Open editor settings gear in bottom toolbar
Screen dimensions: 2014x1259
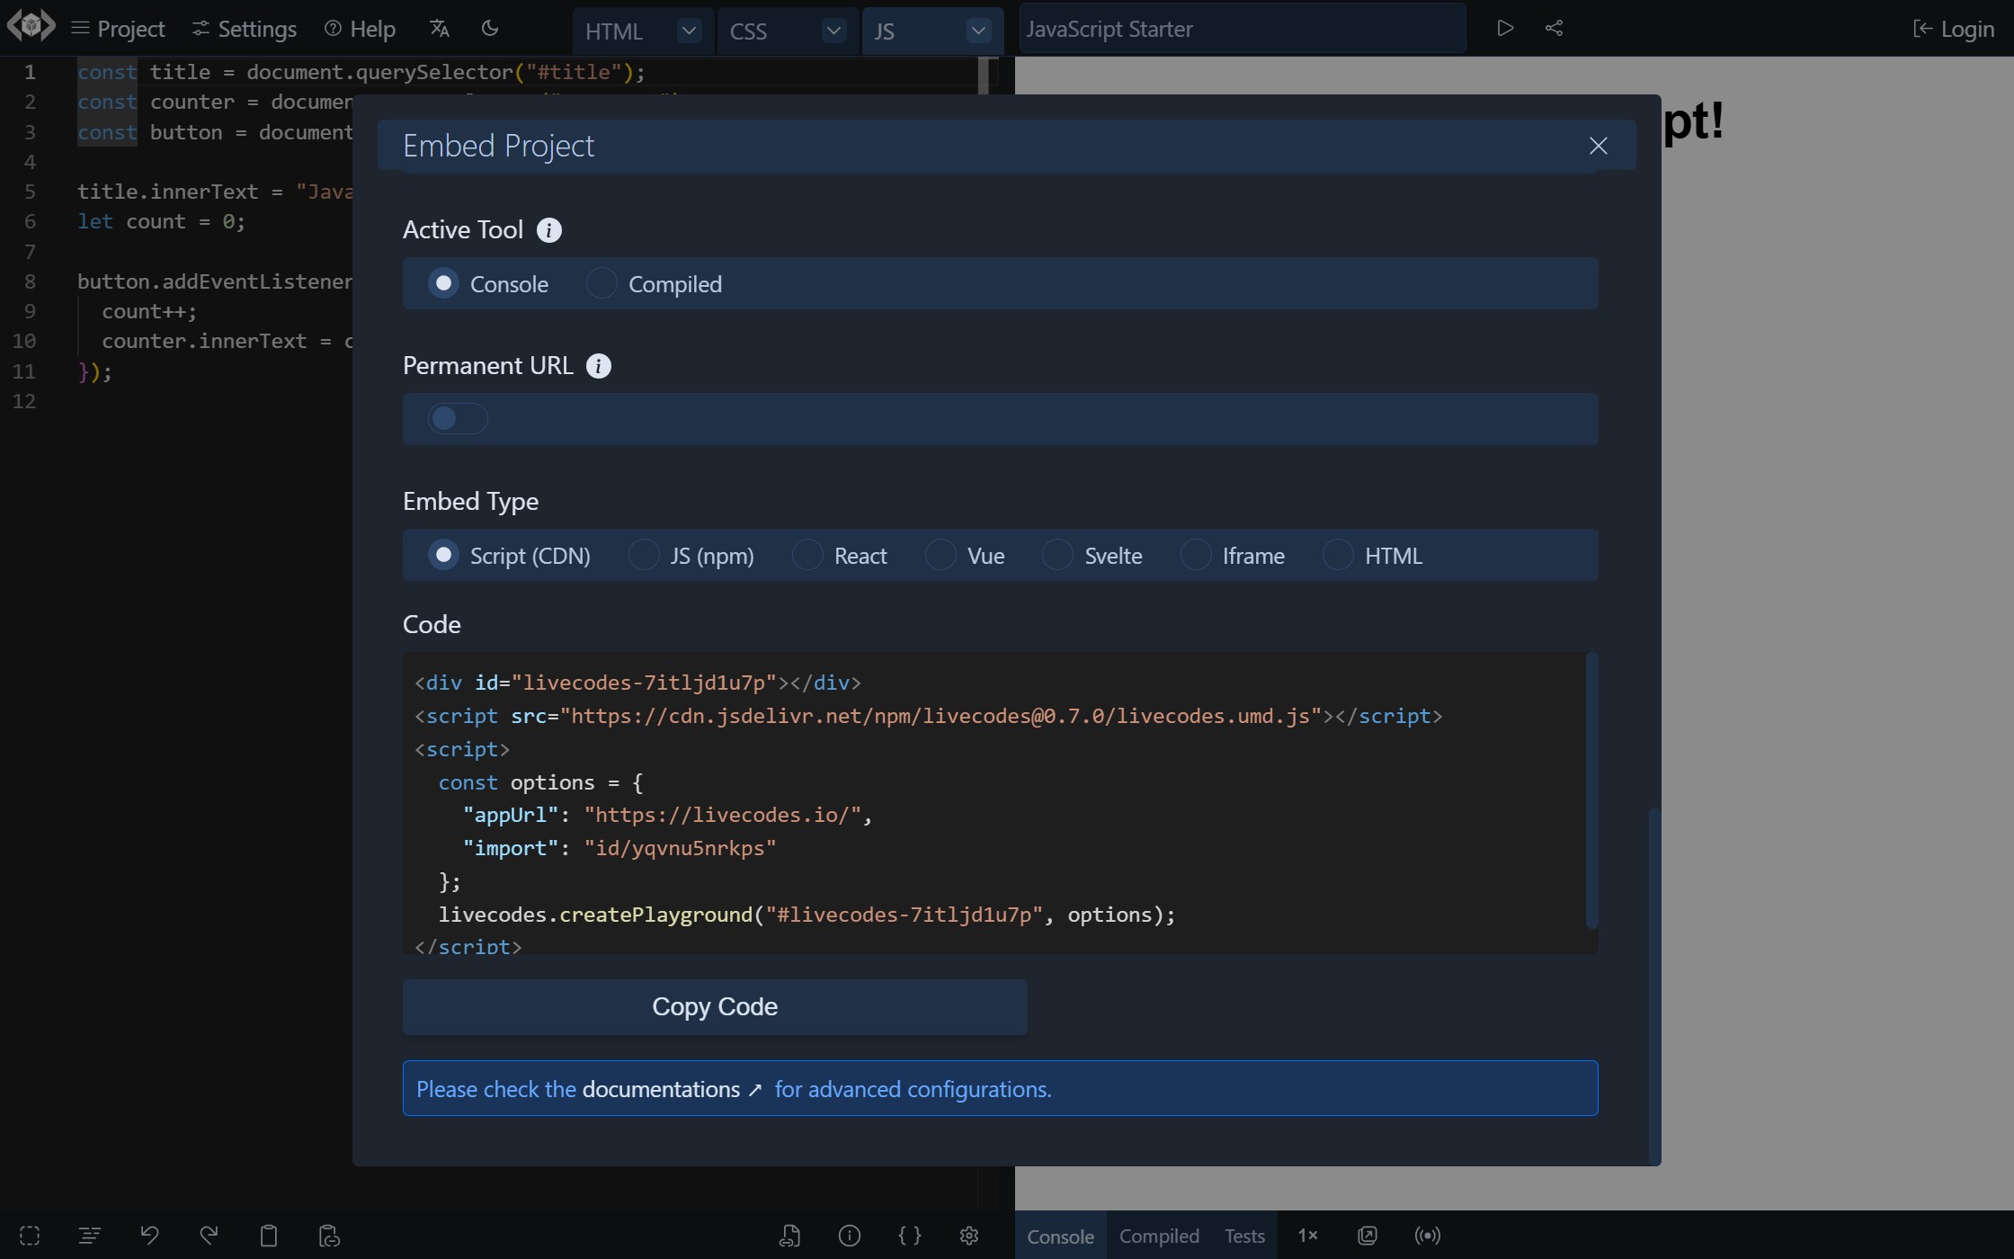[969, 1236]
